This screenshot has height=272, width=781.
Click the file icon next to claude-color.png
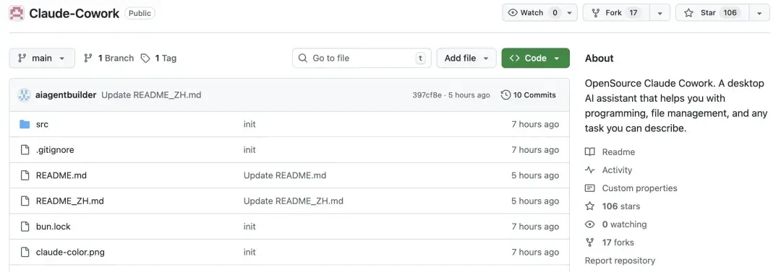click(25, 252)
